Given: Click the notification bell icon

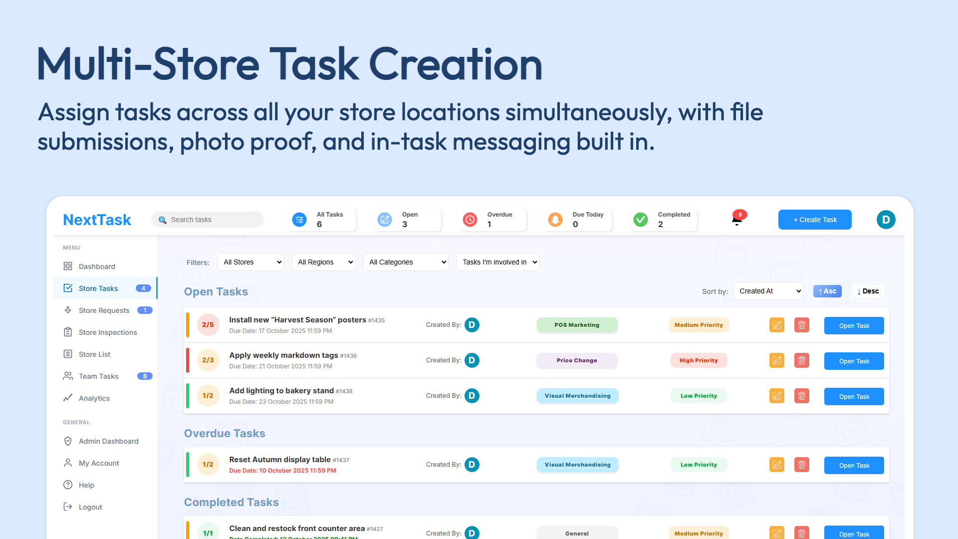Looking at the screenshot, I should point(737,220).
